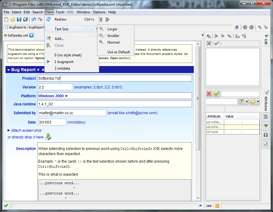
Task: Select the 2 xmldata style sheet
Action: [62, 68]
